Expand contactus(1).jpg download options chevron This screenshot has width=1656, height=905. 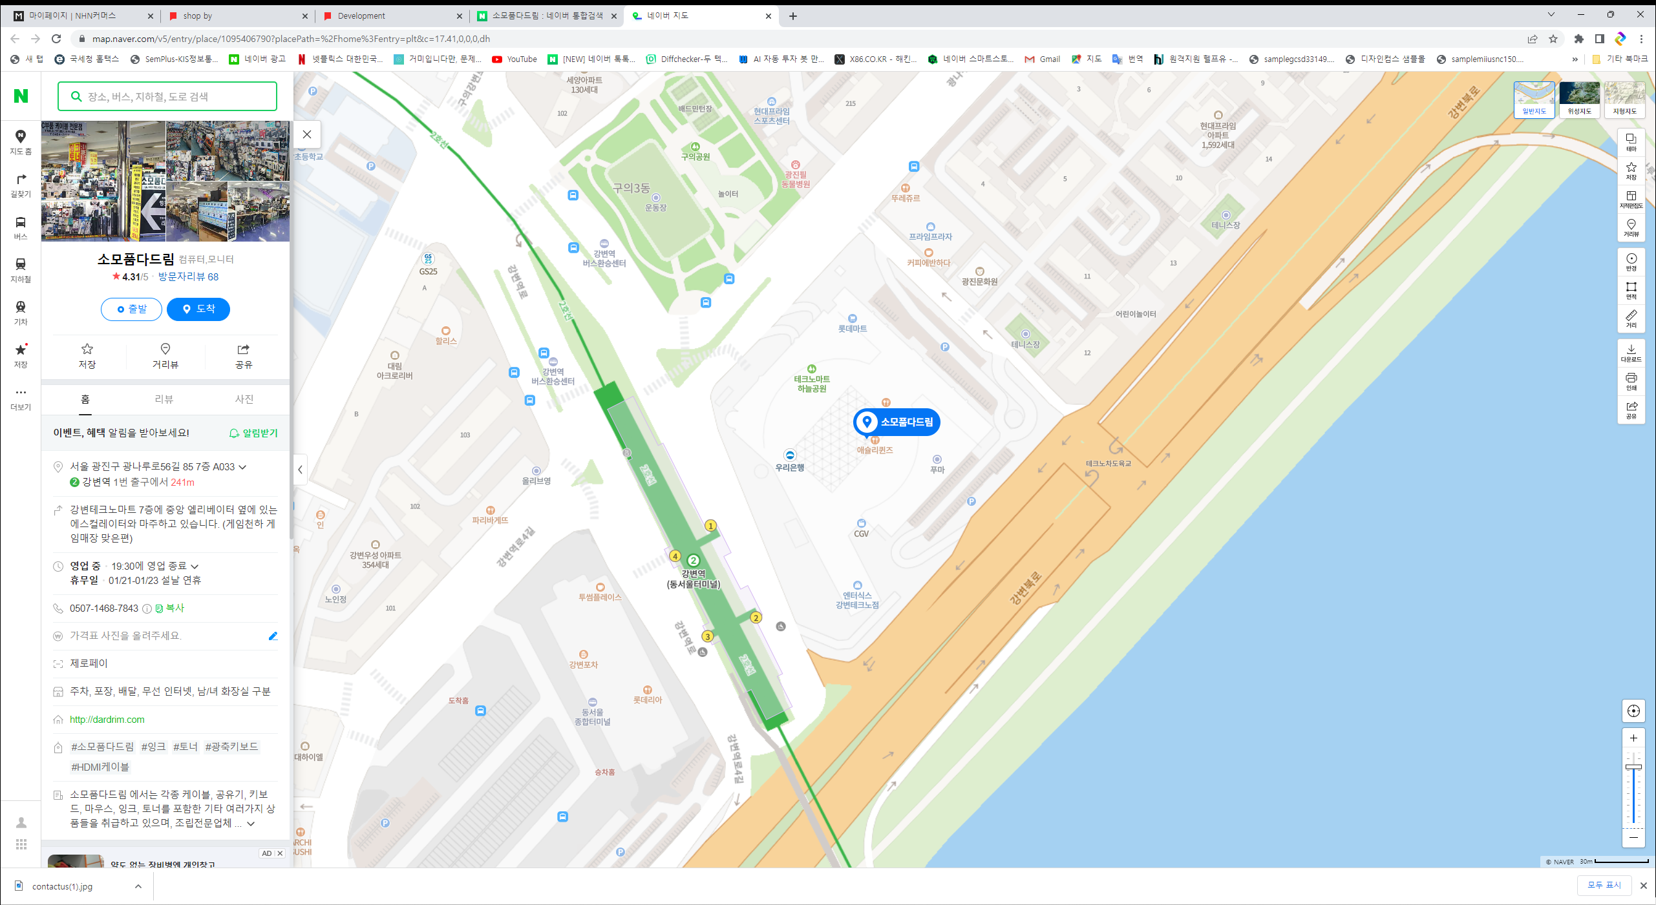pos(138,886)
